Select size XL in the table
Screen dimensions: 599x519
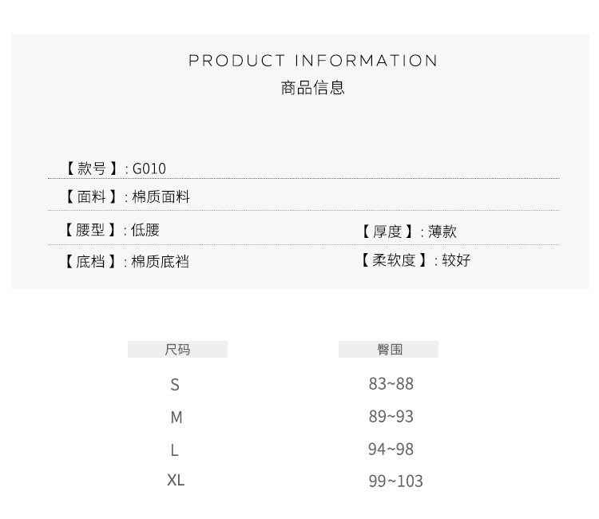(x=176, y=481)
